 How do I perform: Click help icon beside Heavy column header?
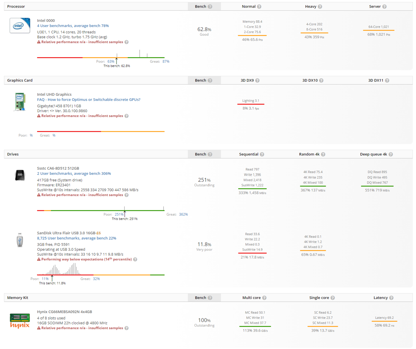[320, 7]
